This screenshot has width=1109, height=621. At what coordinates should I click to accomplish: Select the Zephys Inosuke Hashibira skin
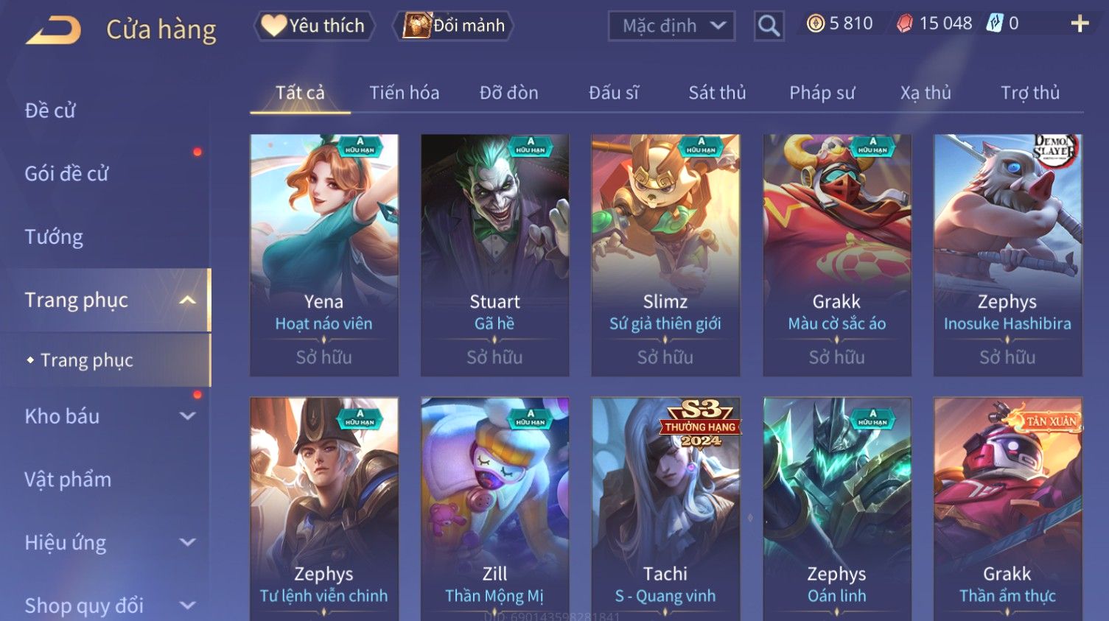[1007, 255]
